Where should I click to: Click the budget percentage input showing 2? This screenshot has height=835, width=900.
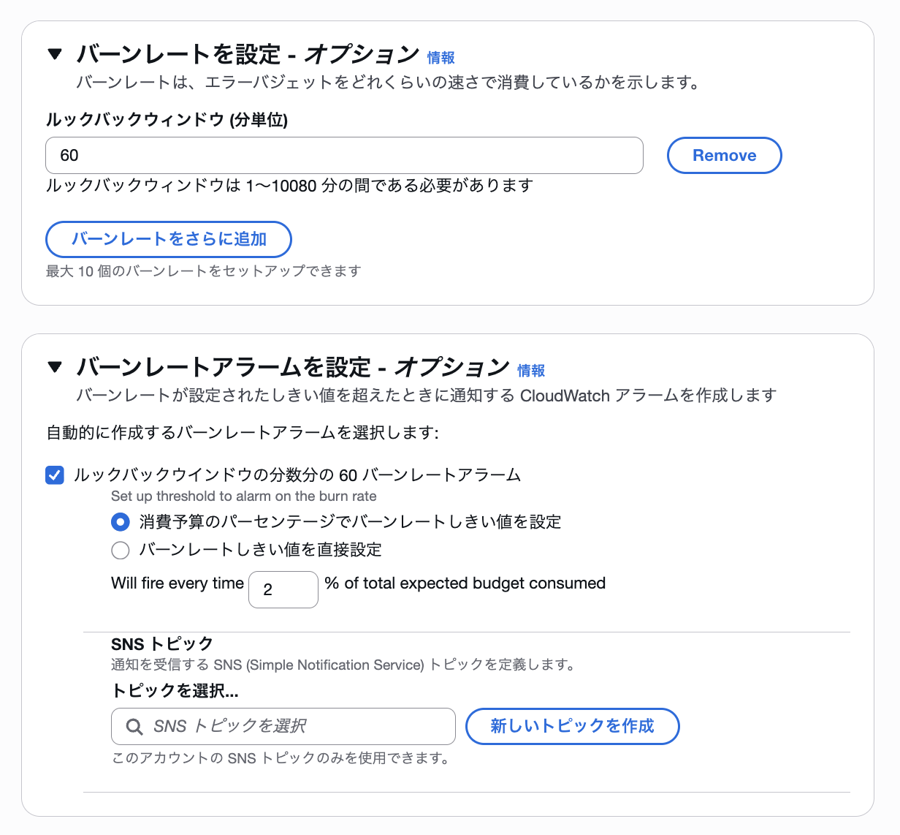pos(283,589)
